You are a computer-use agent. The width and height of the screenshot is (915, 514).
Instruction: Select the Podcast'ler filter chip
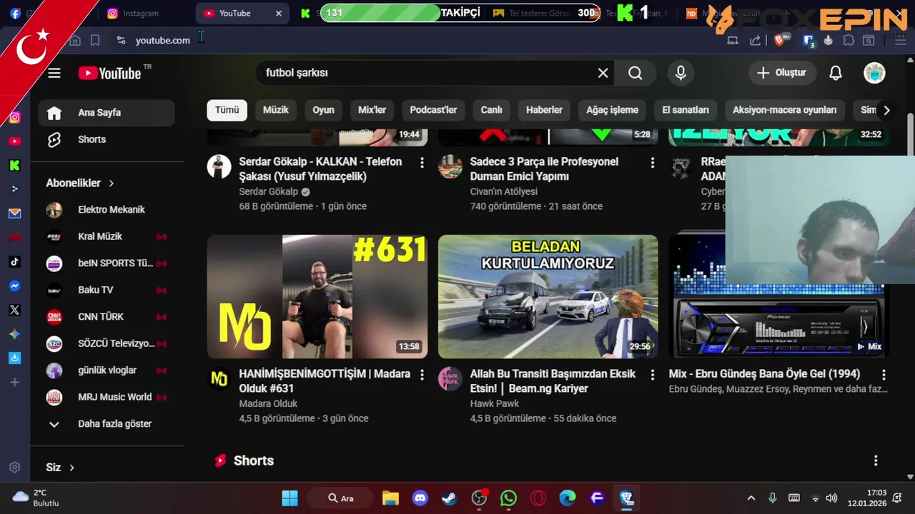coord(433,110)
